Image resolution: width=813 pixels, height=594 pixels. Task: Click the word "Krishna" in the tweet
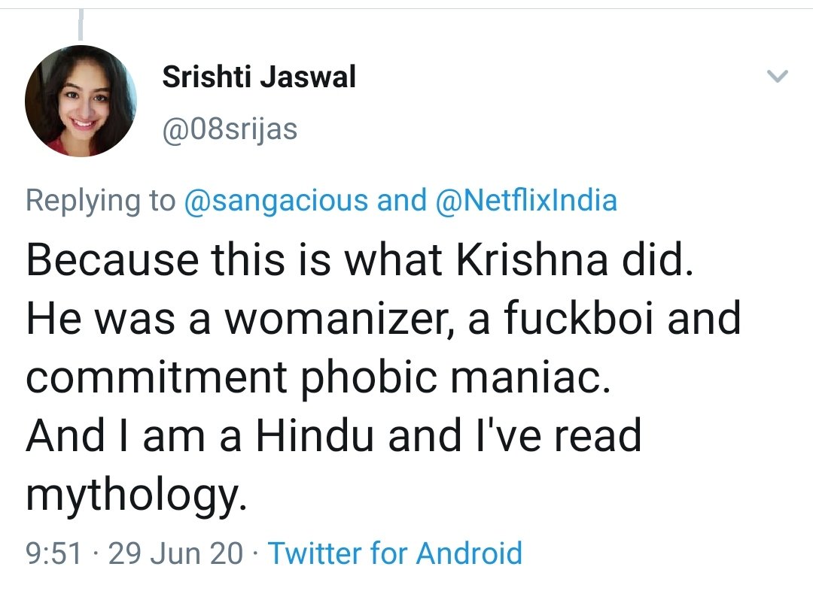point(531,259)
